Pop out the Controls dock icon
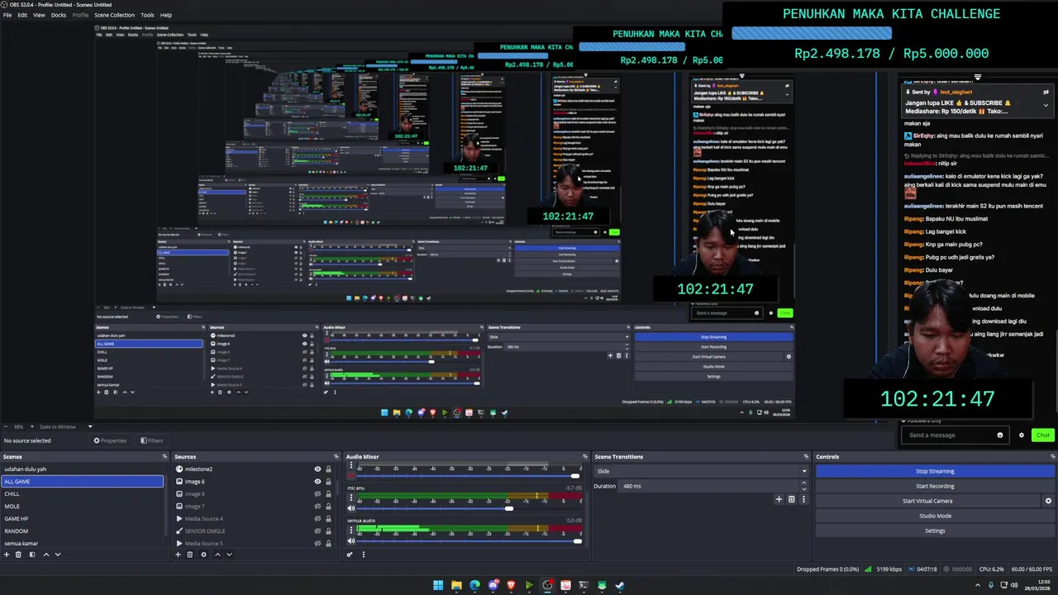 click(x=1053, y=456)
